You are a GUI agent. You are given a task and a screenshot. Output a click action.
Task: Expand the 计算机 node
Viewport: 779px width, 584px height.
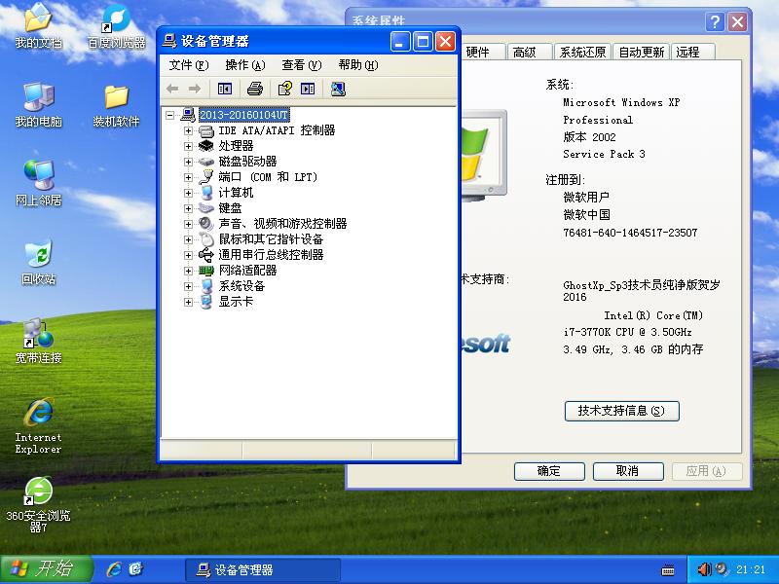[x=188, y=193]
